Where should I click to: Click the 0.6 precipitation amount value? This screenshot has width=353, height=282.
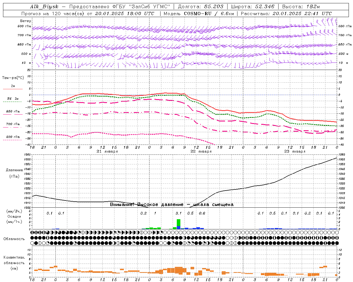click(x=202, y=213)
